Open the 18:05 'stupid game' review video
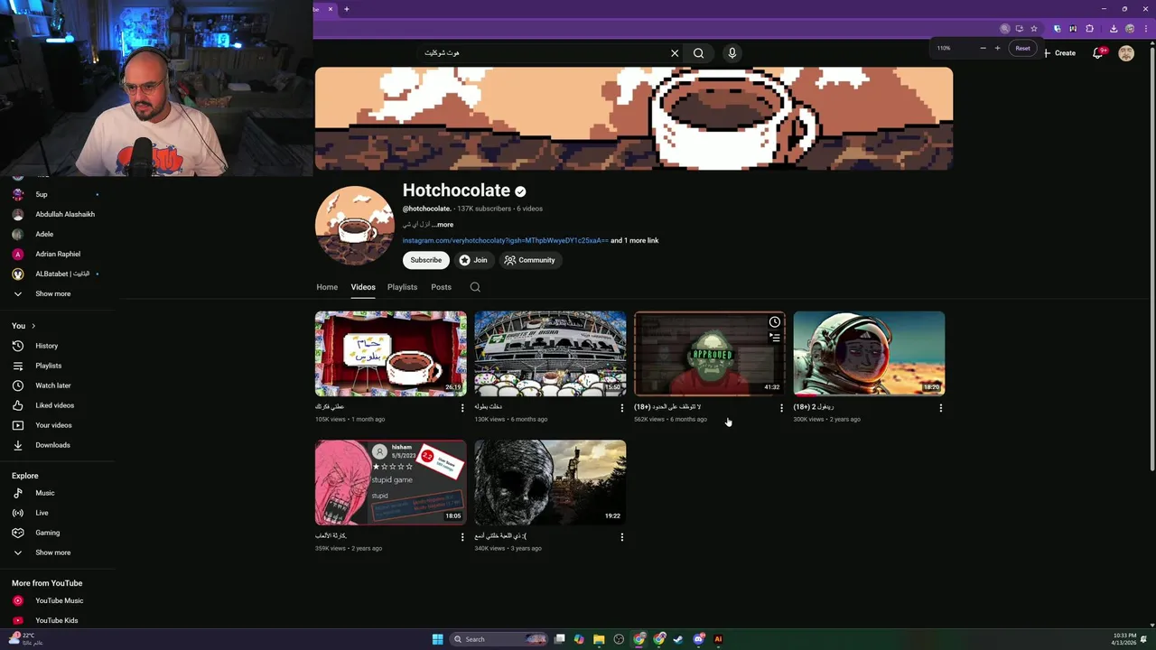The image size is (1156, 650). click(x=390, y=482)
